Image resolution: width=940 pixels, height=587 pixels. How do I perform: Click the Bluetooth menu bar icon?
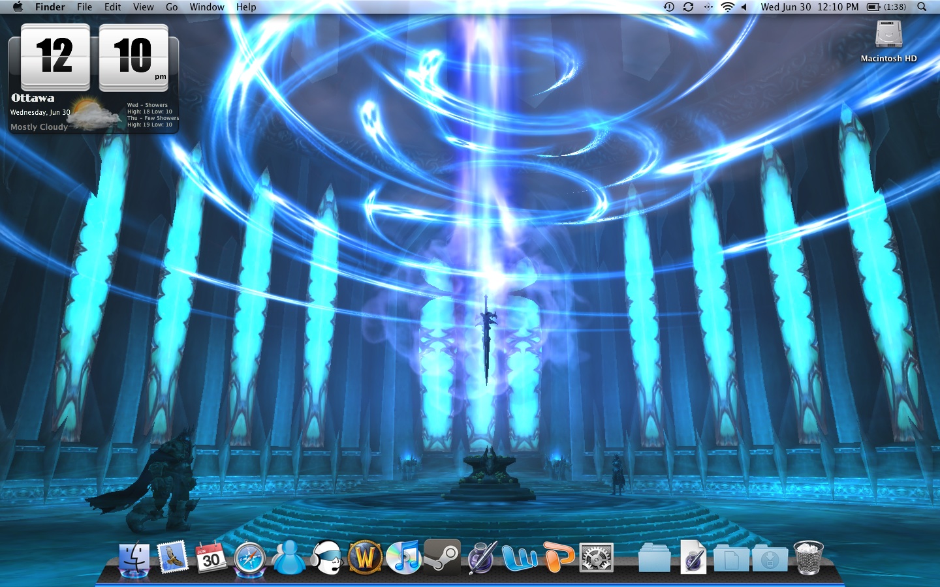tap(708, 7)
